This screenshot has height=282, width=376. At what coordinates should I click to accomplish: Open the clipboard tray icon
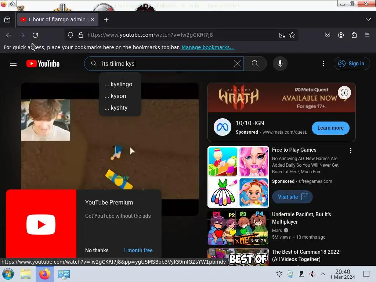point(301,274)
